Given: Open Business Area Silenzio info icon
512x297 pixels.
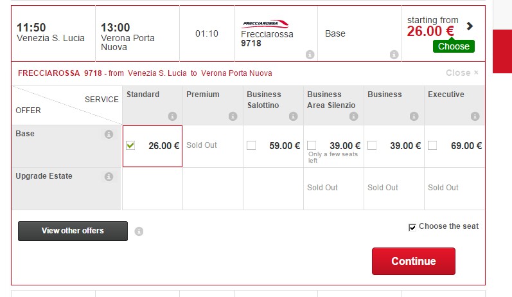Looking at the screenshot, I should [x=353, y=116].
